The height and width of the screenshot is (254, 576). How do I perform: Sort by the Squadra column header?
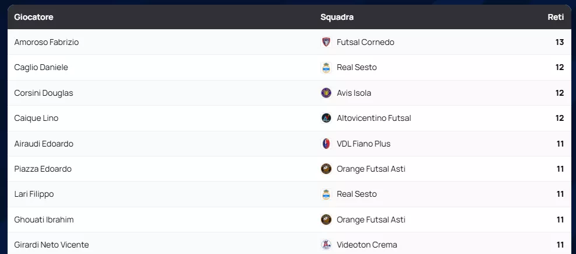tap(337, 17)
